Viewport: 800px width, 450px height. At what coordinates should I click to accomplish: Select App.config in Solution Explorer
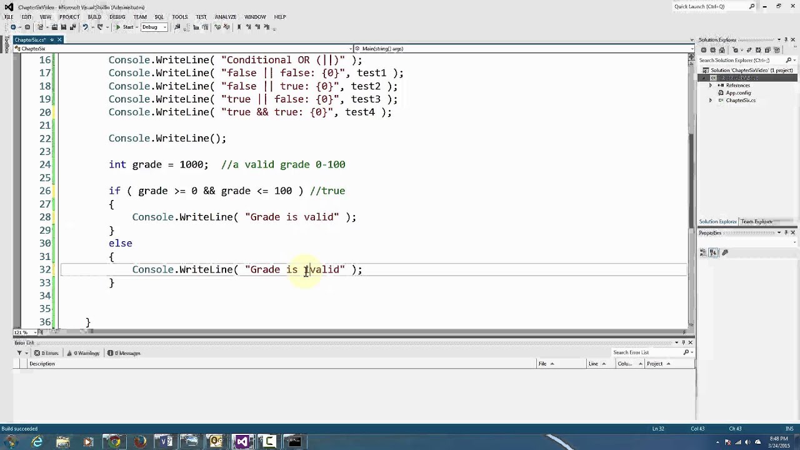[x=738, y=93]
